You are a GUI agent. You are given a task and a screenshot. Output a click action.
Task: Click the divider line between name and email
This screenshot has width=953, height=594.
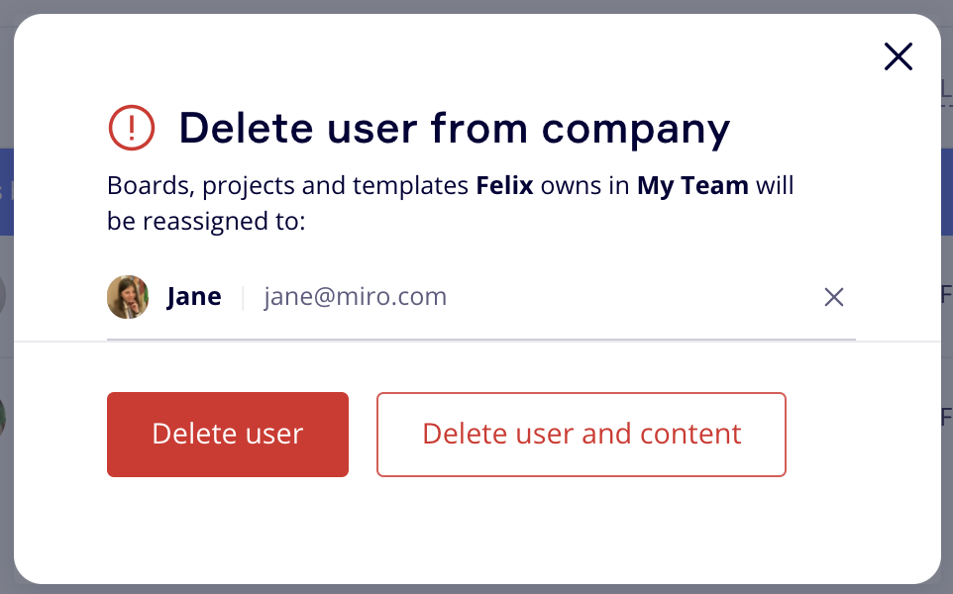tap(243, 297)
